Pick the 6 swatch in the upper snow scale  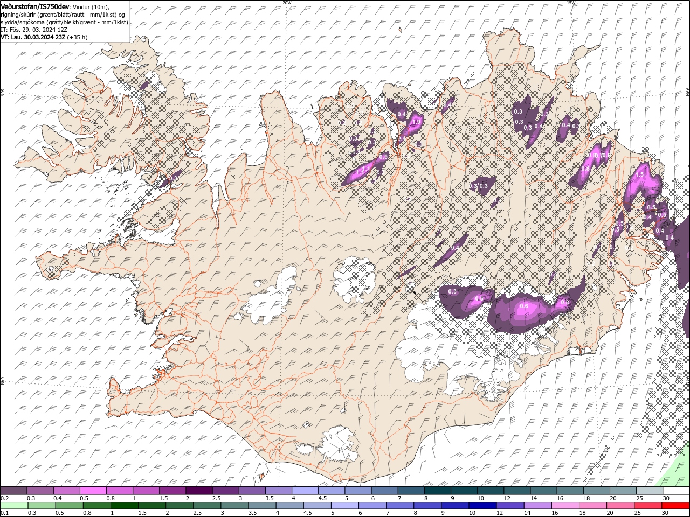[385, 491]
